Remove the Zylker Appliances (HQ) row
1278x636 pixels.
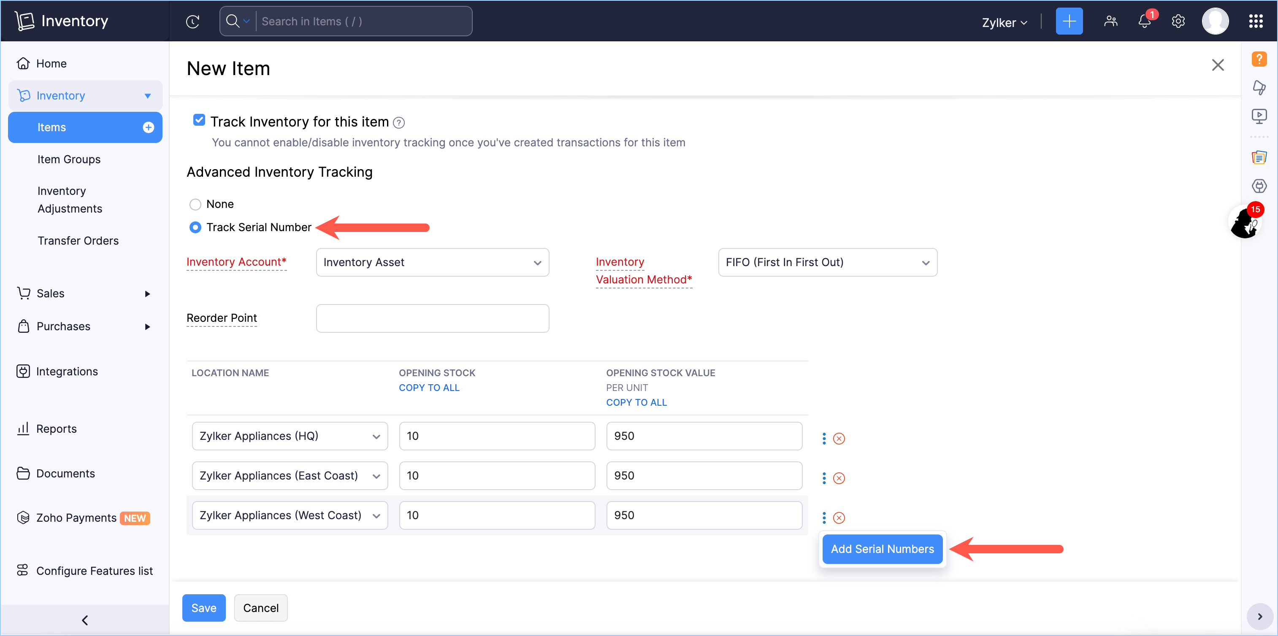click(x=839, y=438)
